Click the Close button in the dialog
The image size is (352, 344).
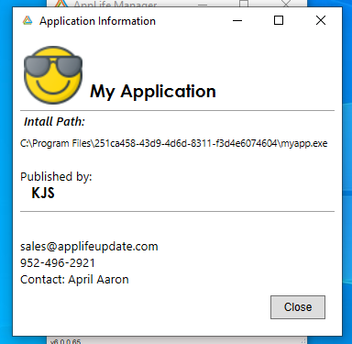point(298,307)
